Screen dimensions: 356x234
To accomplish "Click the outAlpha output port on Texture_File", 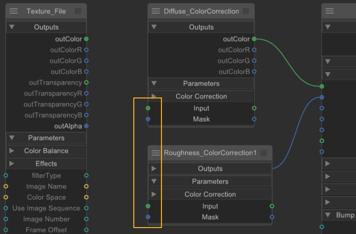I will (x=86, y=126).
